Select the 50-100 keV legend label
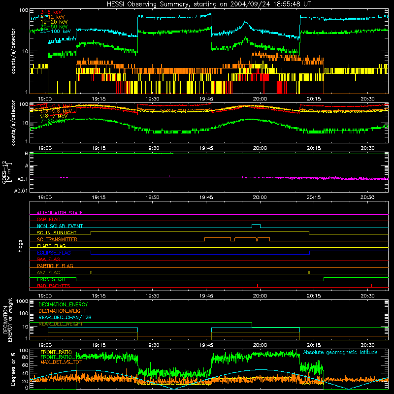394x394 pixels. pyautogui.click(x=56, y=32)
